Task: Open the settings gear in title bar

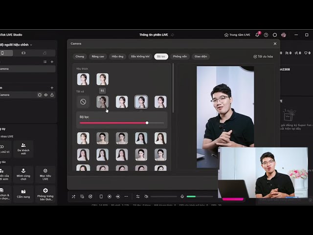Action: point(275,35)
